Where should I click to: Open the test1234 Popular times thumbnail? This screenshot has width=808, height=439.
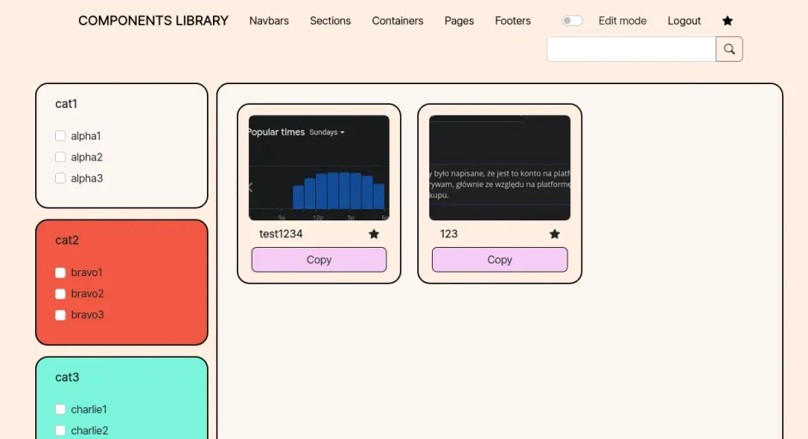click(x=319, y=168)
